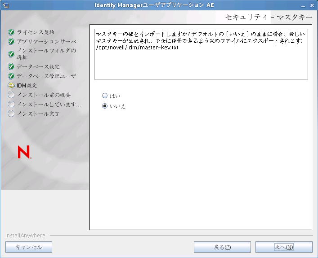
Task: Select the いいえ radio button
Action: click(105, 106)
